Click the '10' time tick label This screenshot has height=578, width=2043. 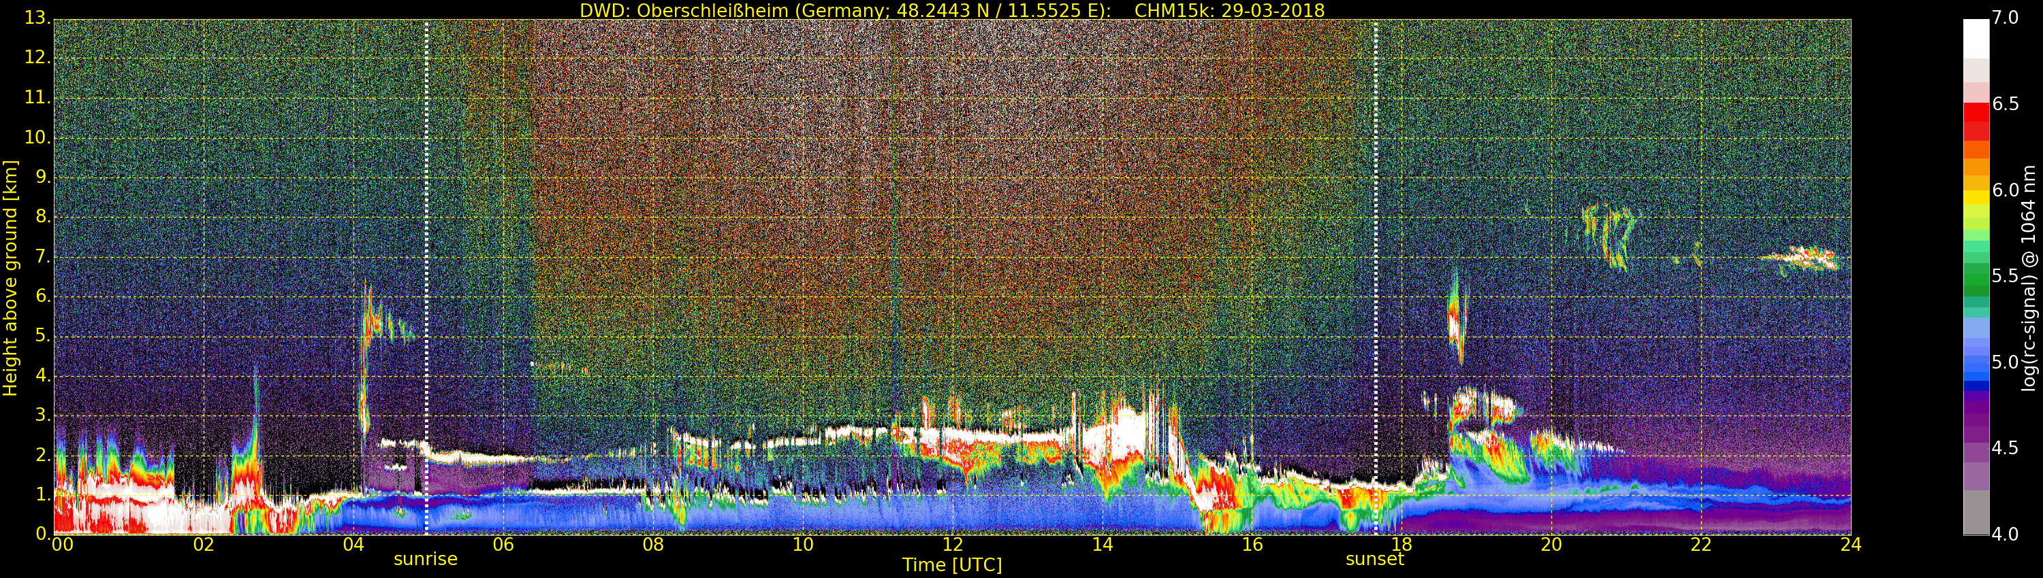pos(803,545)
